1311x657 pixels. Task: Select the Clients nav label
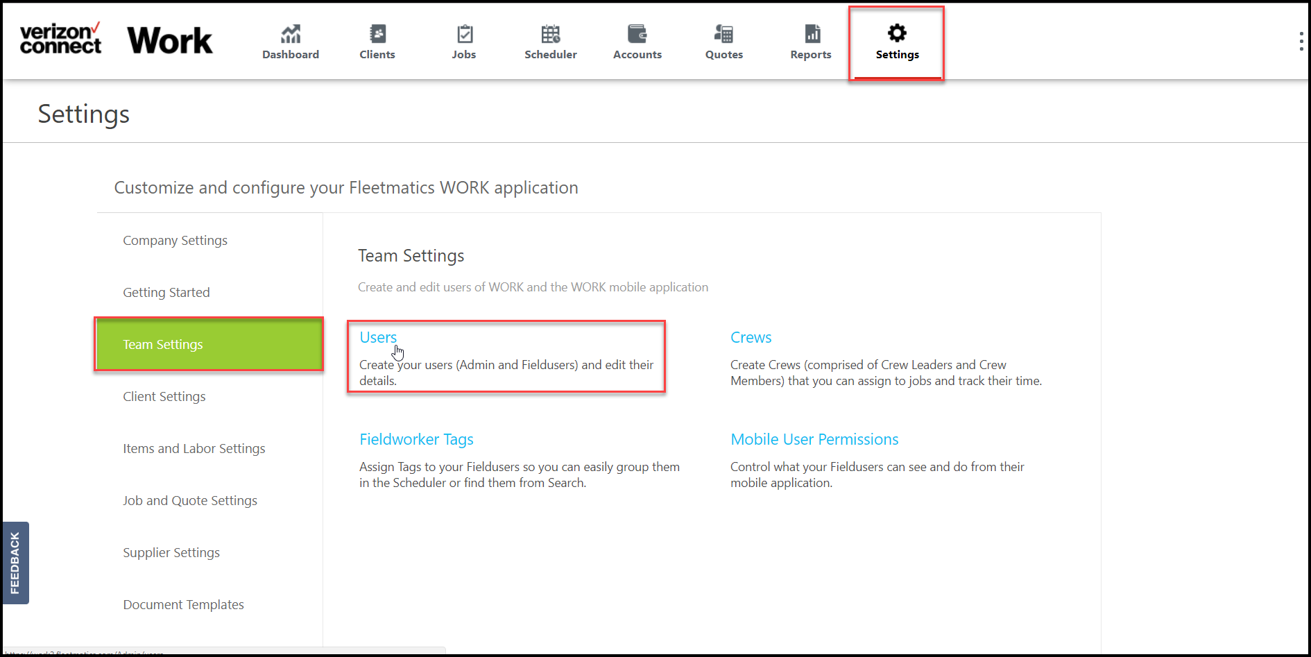click(x=377, y=55)
